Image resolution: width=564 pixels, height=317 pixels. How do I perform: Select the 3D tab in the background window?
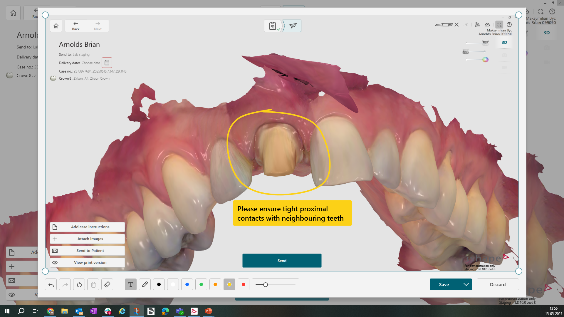click(546, 33)
